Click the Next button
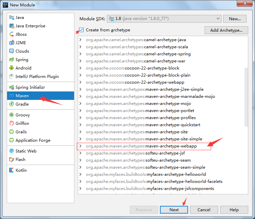255x219 pixels. coord(174,210)
